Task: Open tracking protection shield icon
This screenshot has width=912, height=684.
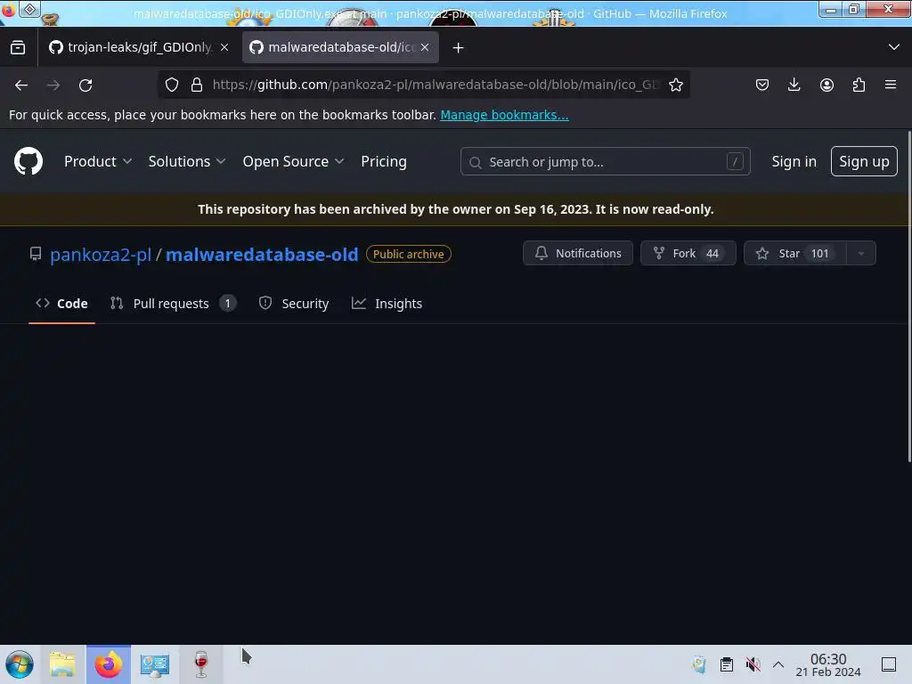Action: 172,85
